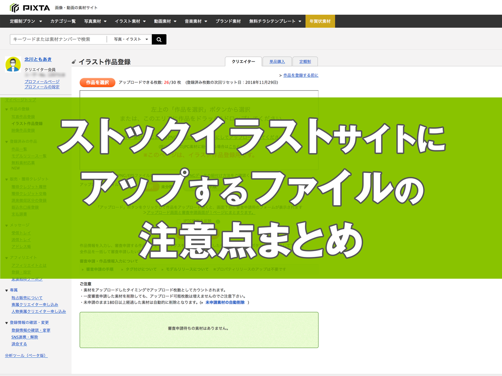Image resolution: width=502 pixels, height=376 pixels.
Task: Open the 年賀状素材 highlighted menu item
Action: pyautogui.click(x=320, y=21)
